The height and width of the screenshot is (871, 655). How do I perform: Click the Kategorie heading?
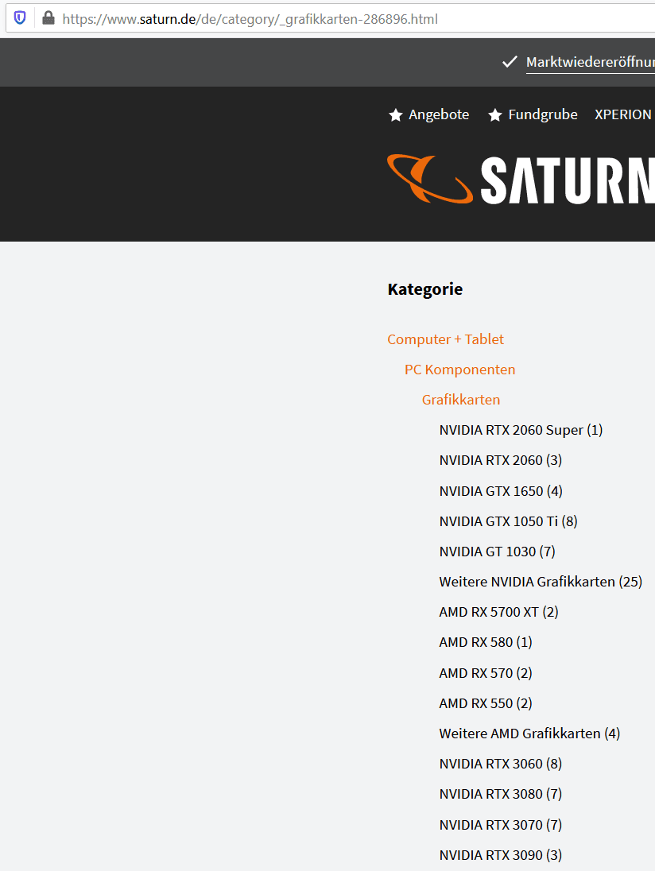tap(425, 289)
